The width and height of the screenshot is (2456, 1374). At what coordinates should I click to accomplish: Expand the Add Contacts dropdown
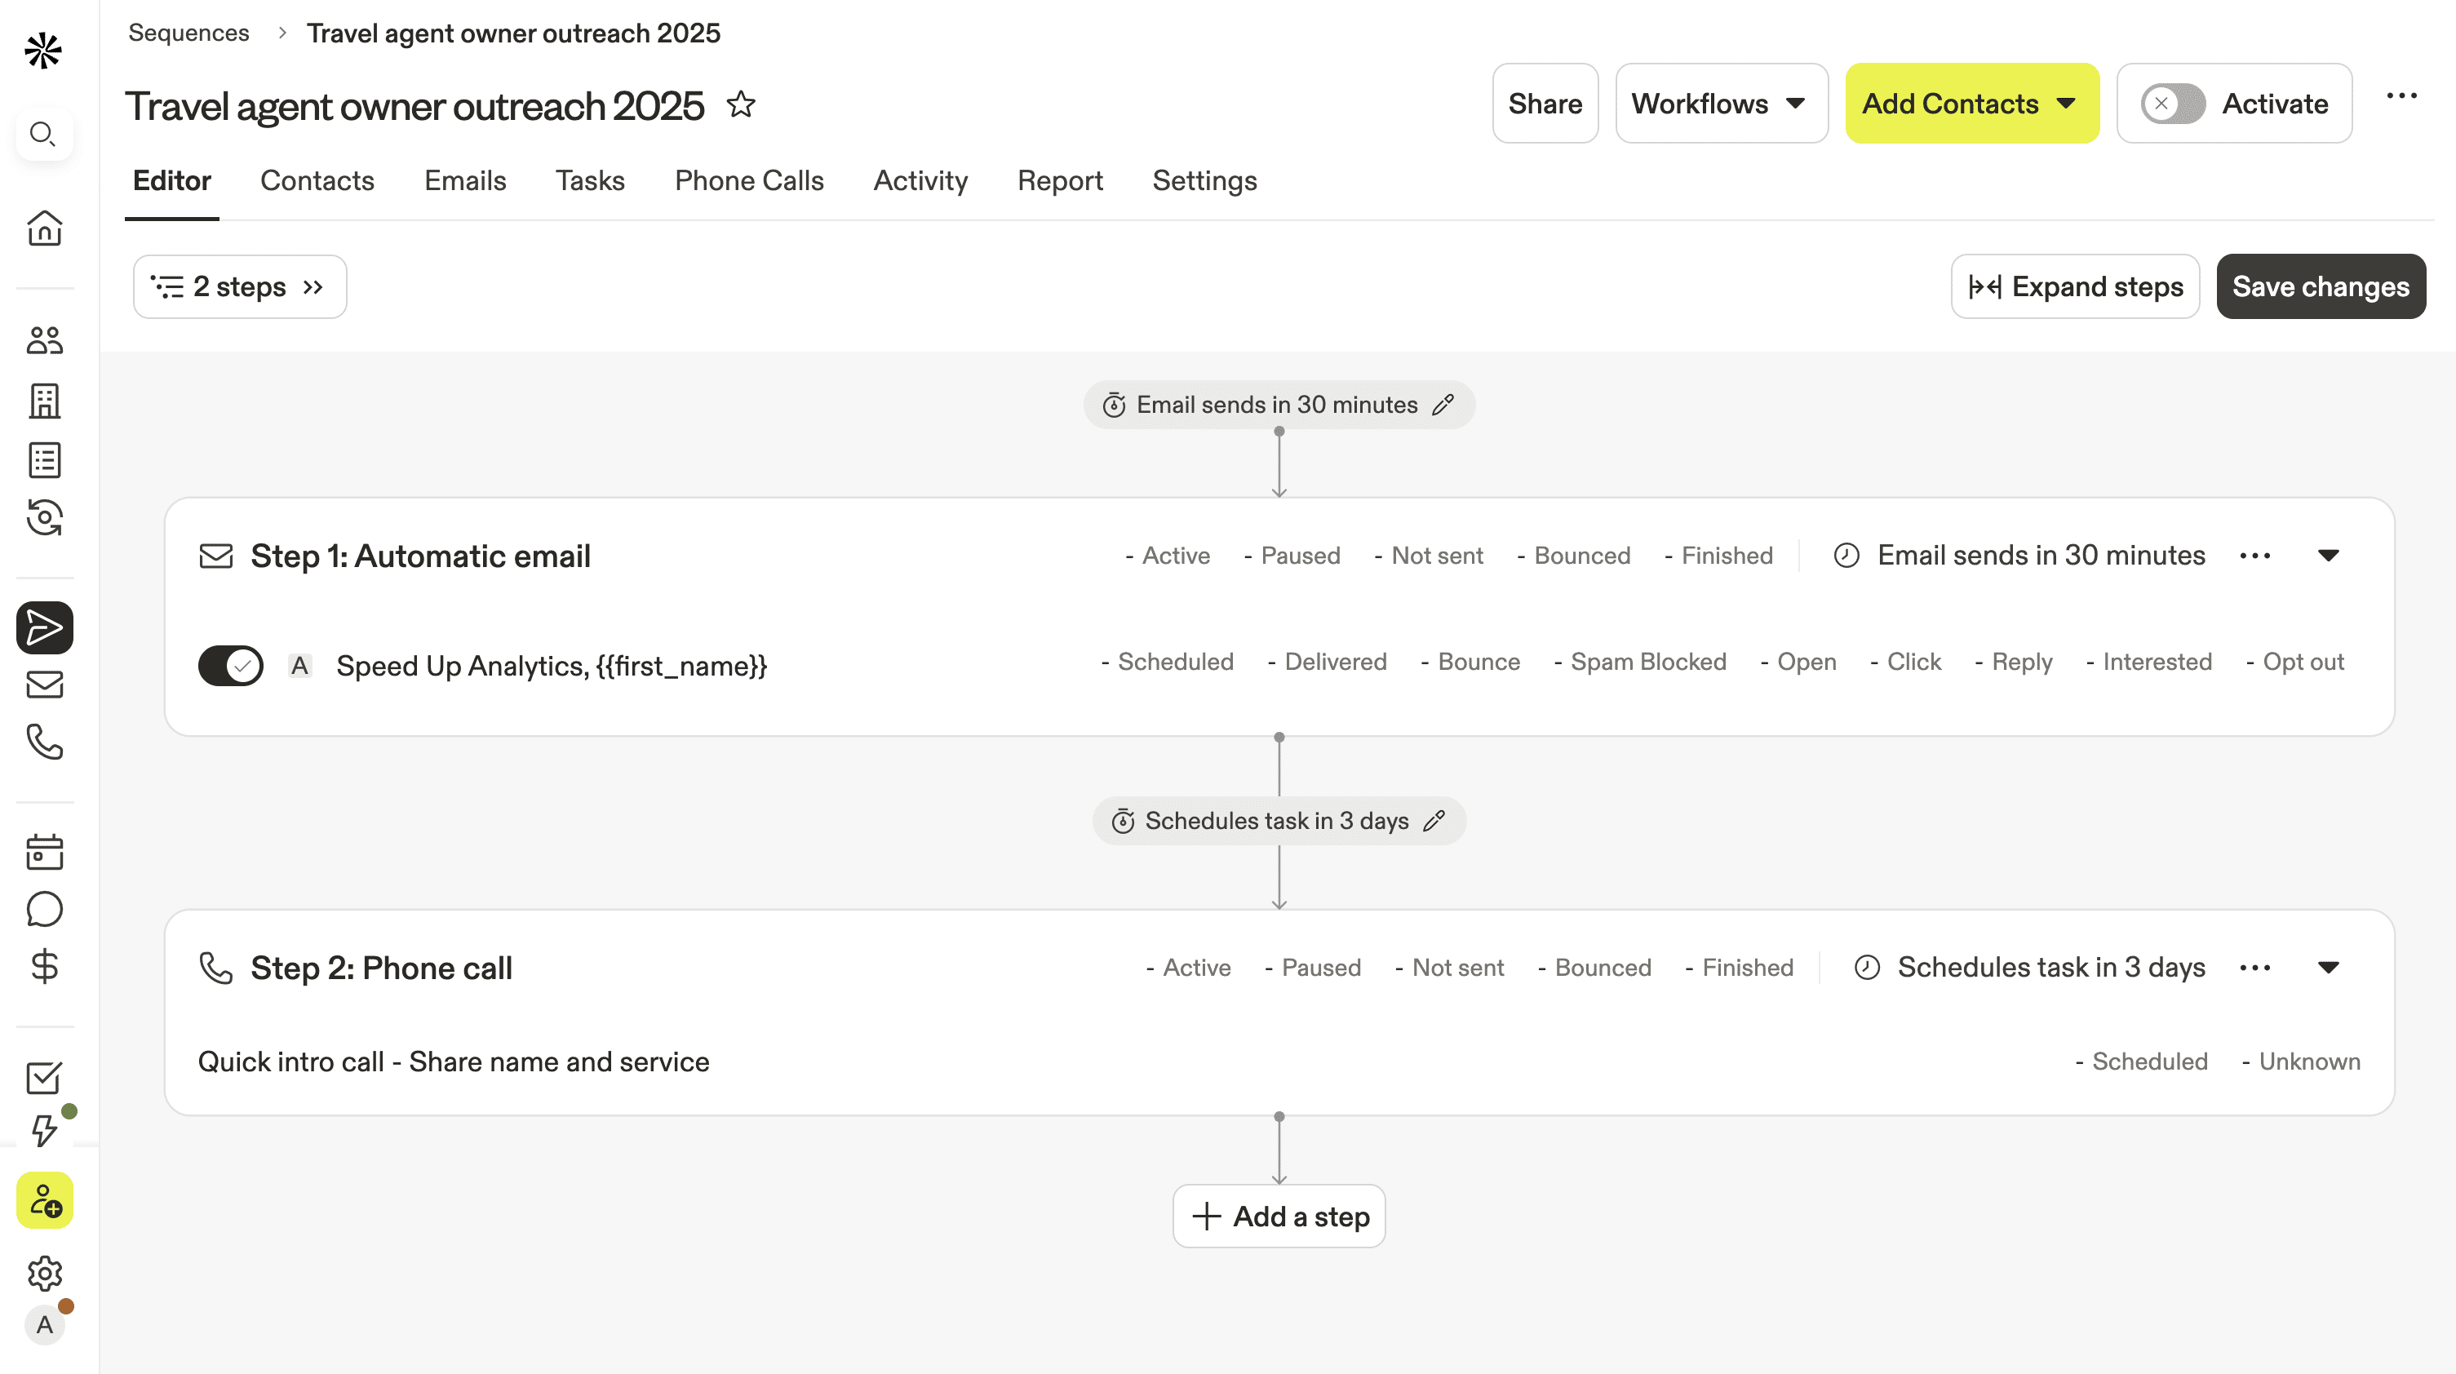pyautogui.click(x=1971, y=103)
